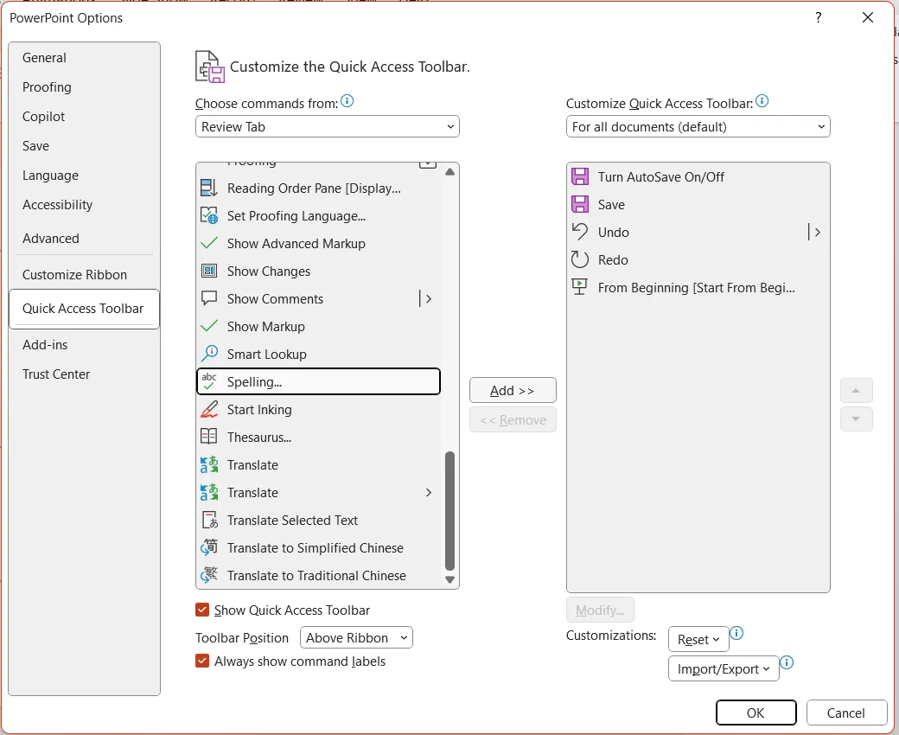Switch to the Customize Ribbon section
Screen dimensions: 899x735
[76, 274]
